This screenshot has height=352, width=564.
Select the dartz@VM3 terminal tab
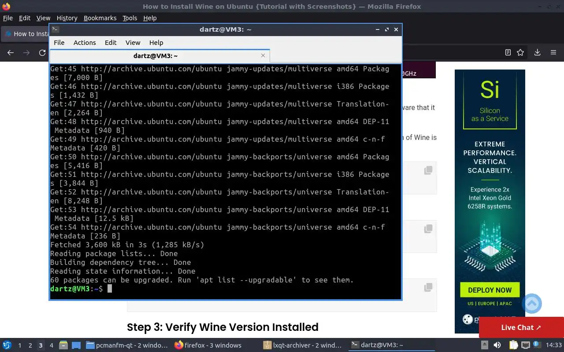(x=160, y=56)
